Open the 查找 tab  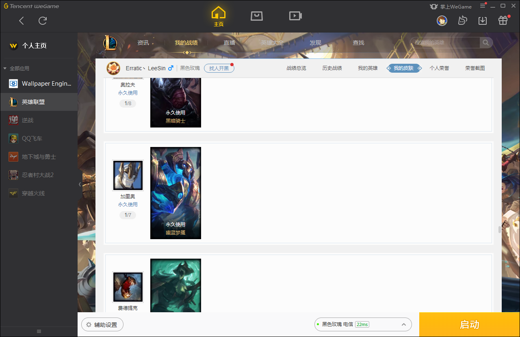point(358,43)
